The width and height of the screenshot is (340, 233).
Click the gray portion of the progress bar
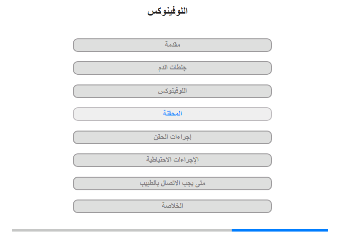tap(121, 230)
